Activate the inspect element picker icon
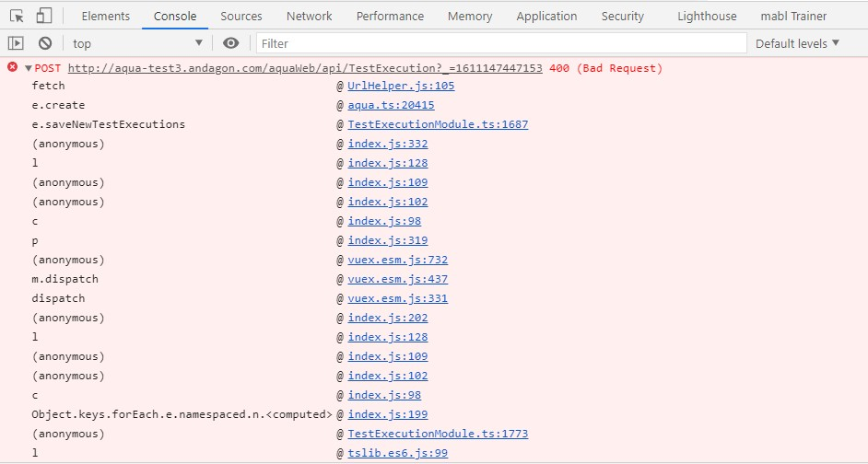This screenshot has height=464, width=868. coord(17,16)
